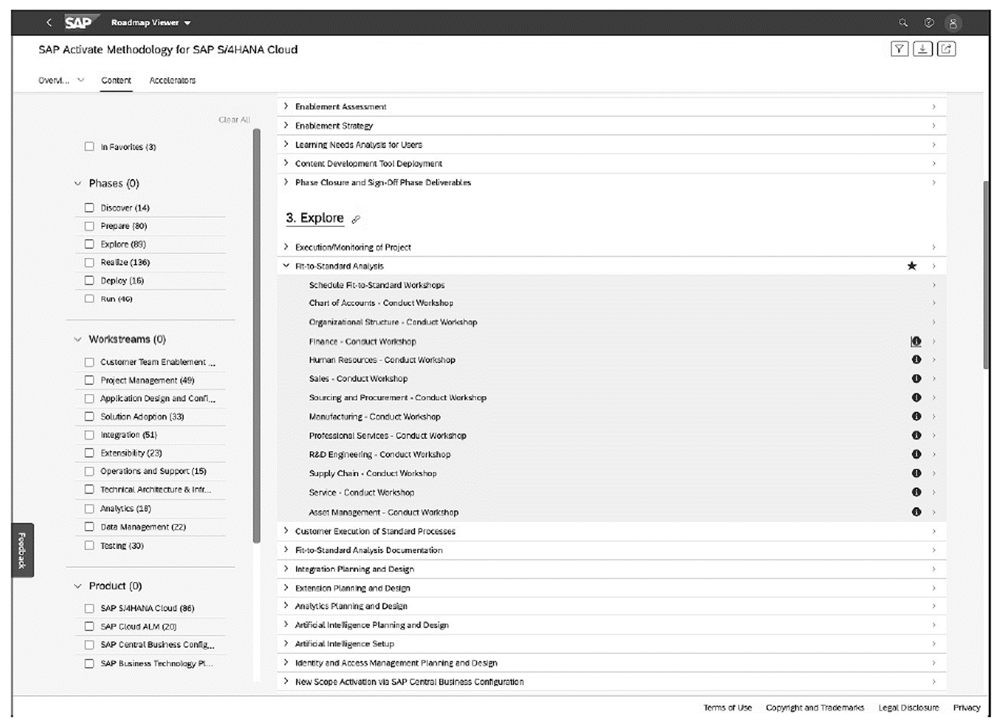
Task: Click the filter funnel icon
Action: [899, 48]
